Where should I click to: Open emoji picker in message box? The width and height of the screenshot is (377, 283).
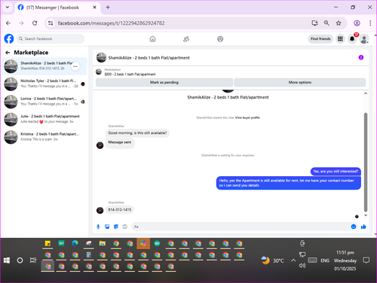click(354, 227)
